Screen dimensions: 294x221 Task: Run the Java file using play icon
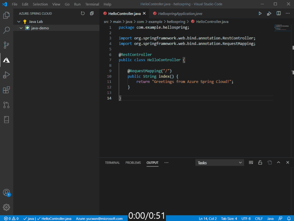point(260,14)
